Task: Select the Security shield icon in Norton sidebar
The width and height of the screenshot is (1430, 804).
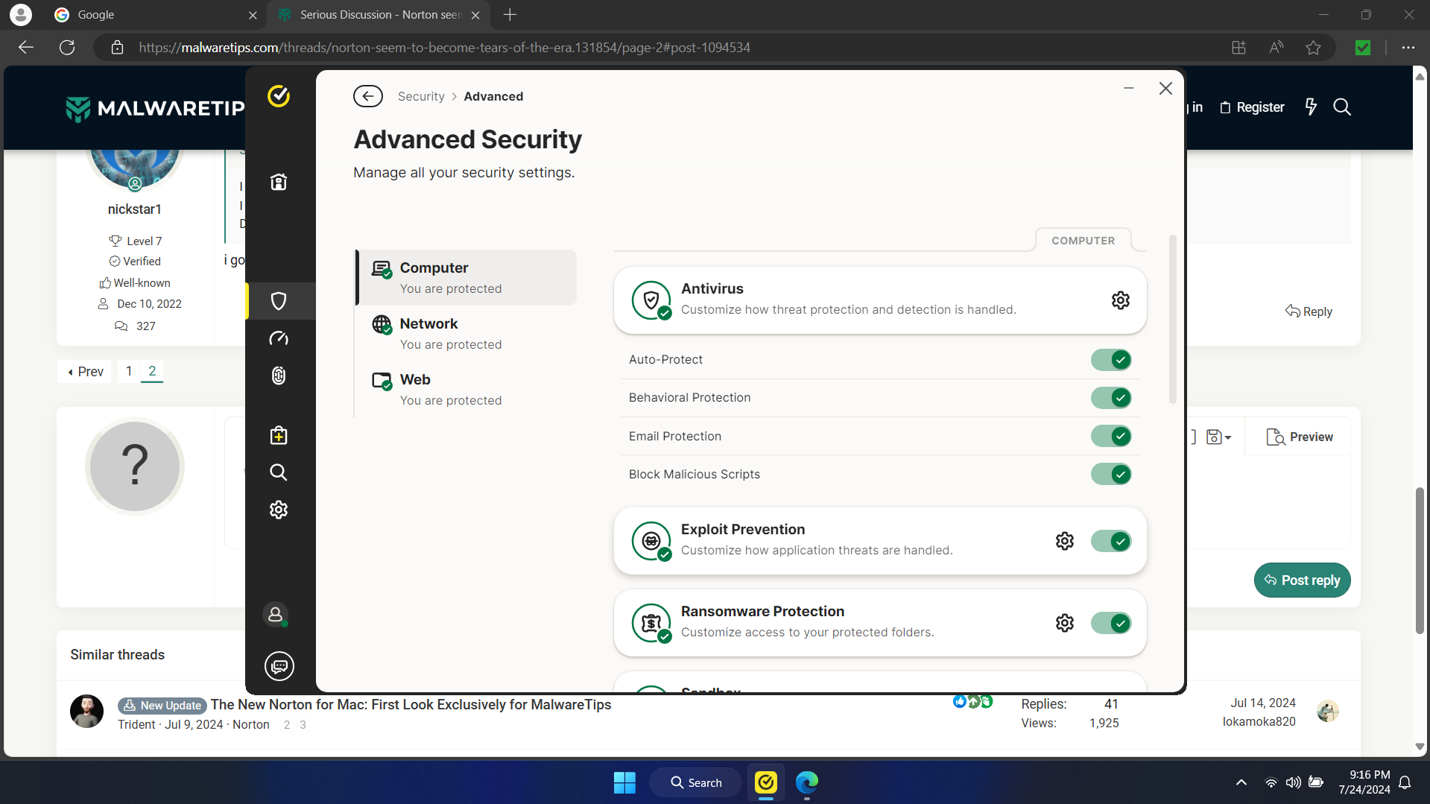Action: (x=279, y=301)
